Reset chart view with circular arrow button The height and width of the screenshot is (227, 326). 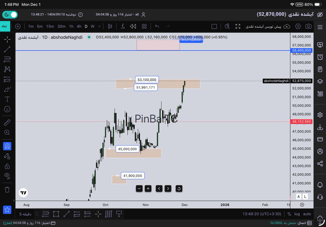coord(179,188)
